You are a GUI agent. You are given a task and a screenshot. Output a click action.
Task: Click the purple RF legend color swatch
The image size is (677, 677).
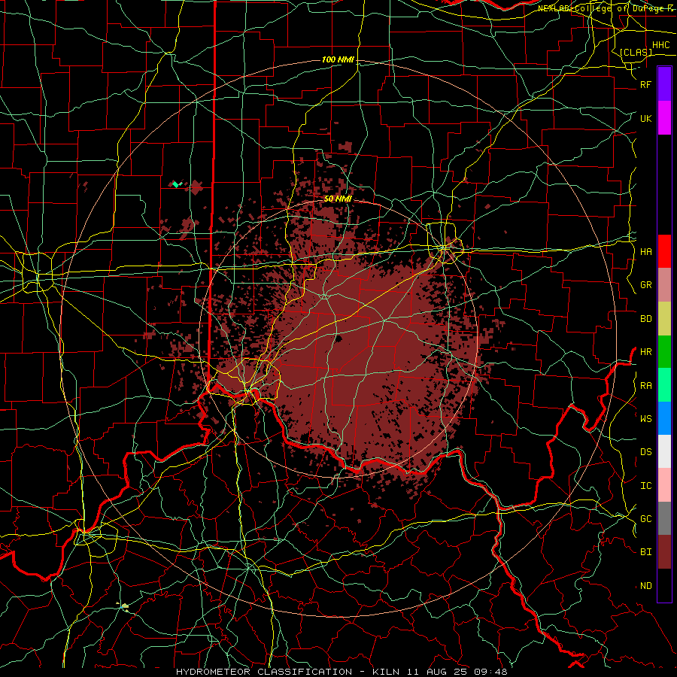[664, 84]
